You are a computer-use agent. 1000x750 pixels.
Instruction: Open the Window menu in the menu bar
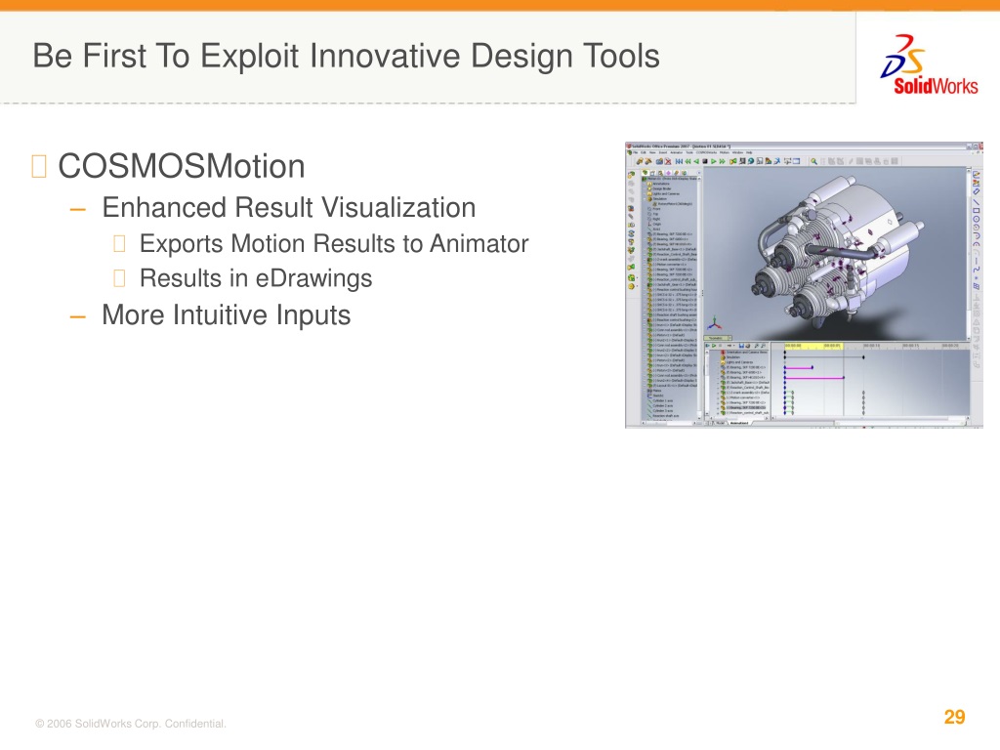pos(738,152)
